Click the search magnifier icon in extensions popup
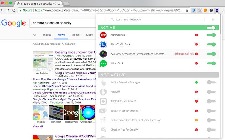The height and width of the screenshot is (140, 225). (x=112, y=20)
